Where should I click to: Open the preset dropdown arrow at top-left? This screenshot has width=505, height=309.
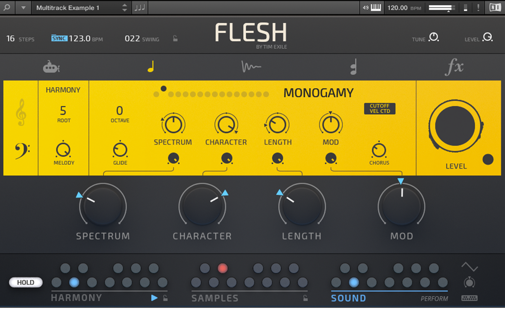23,8
